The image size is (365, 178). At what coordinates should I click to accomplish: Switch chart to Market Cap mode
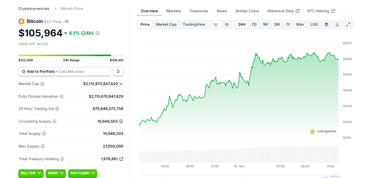click(166, 25)
